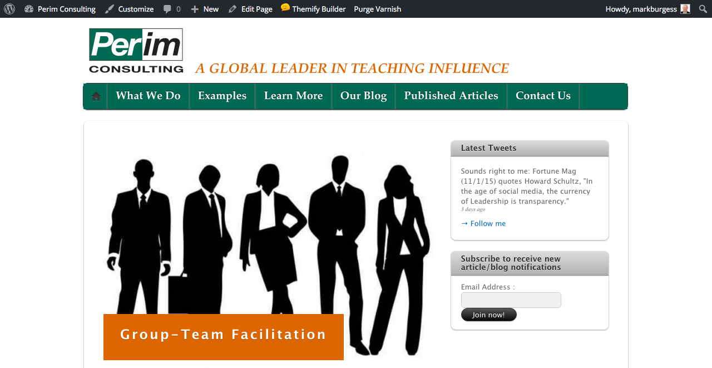This screenshot has height=368, width=712.
Task: Open Howdy, markburgess account menu
Action: click(647, 9)
